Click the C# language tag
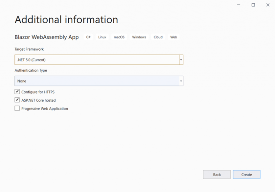 pyautogui.click(x=88, y=37)
